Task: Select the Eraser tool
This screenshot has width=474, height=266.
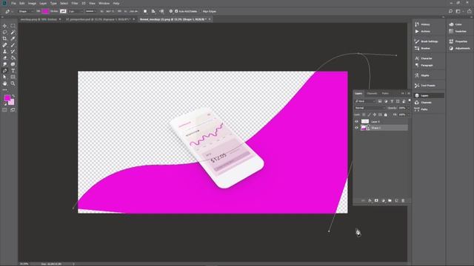Action: pos(5,58)
